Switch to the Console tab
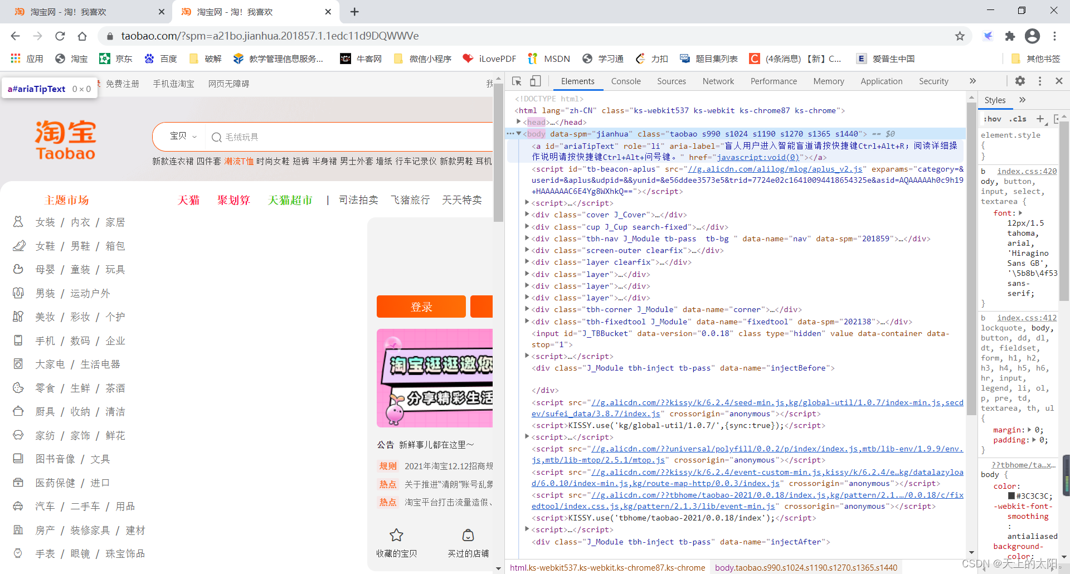This screenshot has width=1070, height=574. pos(626,81)
